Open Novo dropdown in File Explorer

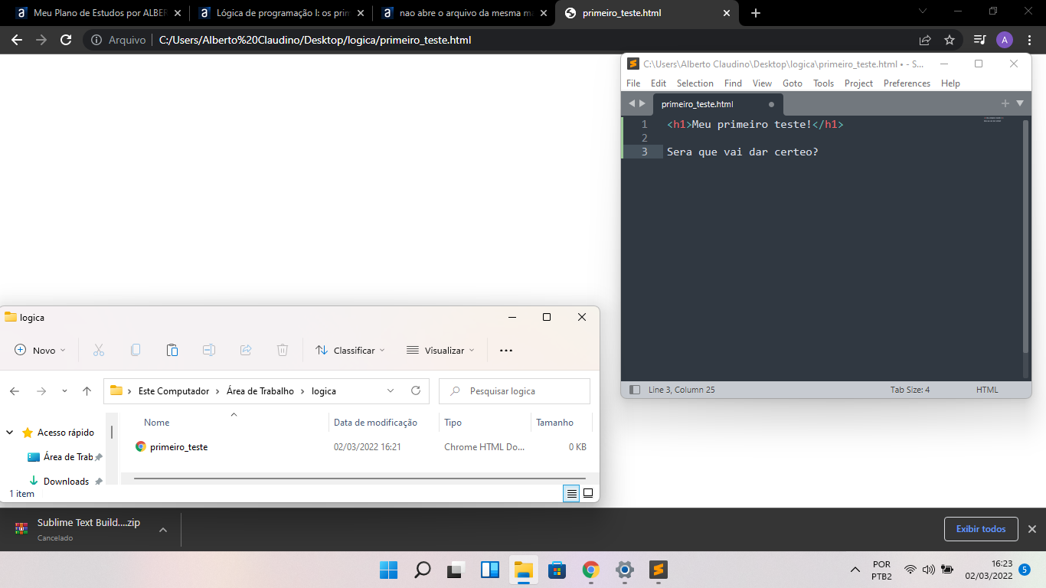[41, 350]
